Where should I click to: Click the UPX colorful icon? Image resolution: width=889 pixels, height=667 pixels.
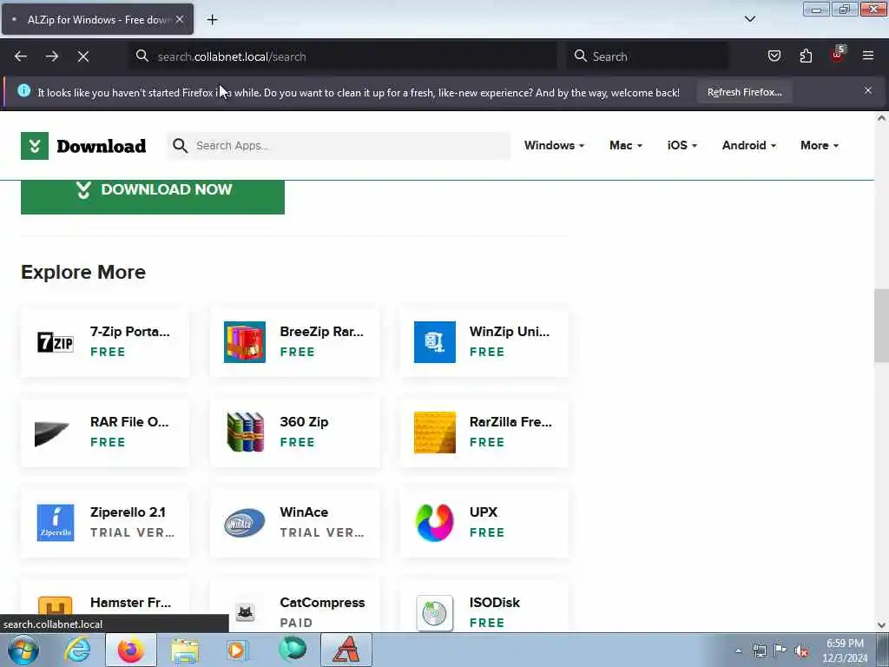pyautogui.click(x=434, y=522)
